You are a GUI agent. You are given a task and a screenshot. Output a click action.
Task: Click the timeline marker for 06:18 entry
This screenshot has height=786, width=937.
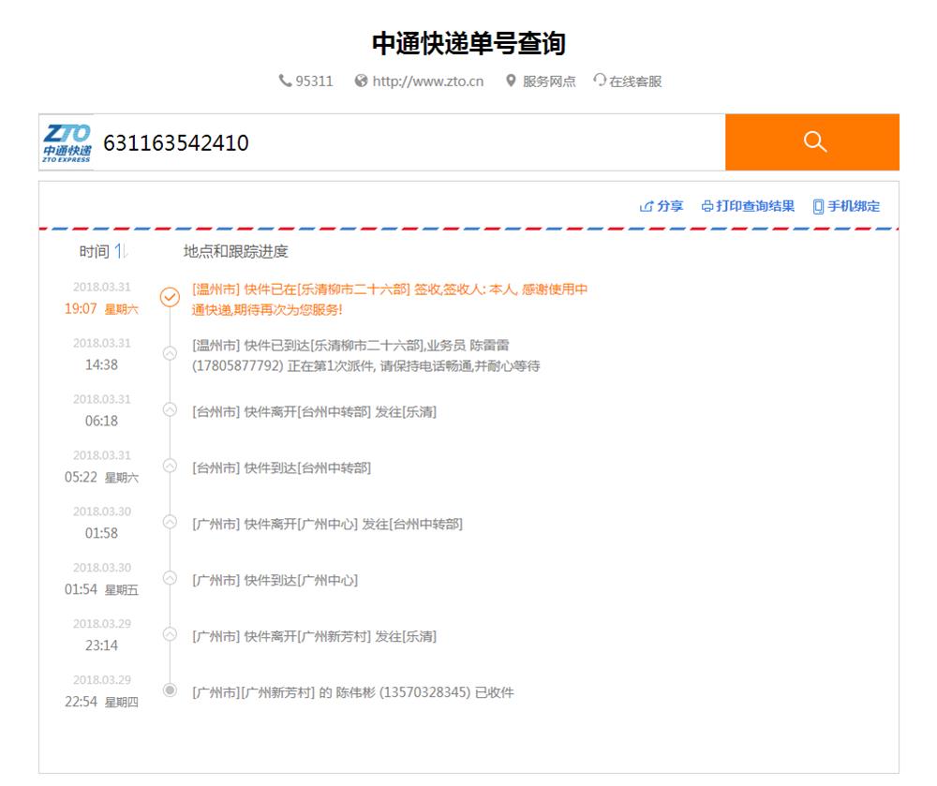pos(170,409)
